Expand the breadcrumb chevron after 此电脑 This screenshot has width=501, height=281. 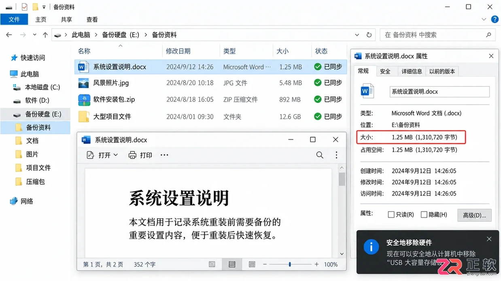coord(96,35)
